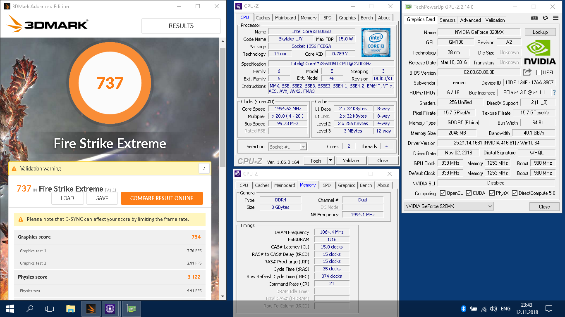Click the Physics score value 3 122
The image size is (565, 317).
click(194, 277)
